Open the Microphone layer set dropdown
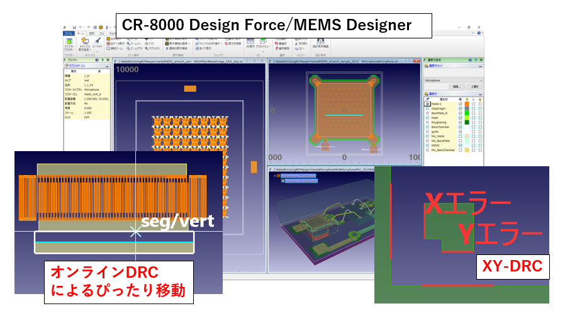This screenshot has height=318, width=565. [453, 81]
